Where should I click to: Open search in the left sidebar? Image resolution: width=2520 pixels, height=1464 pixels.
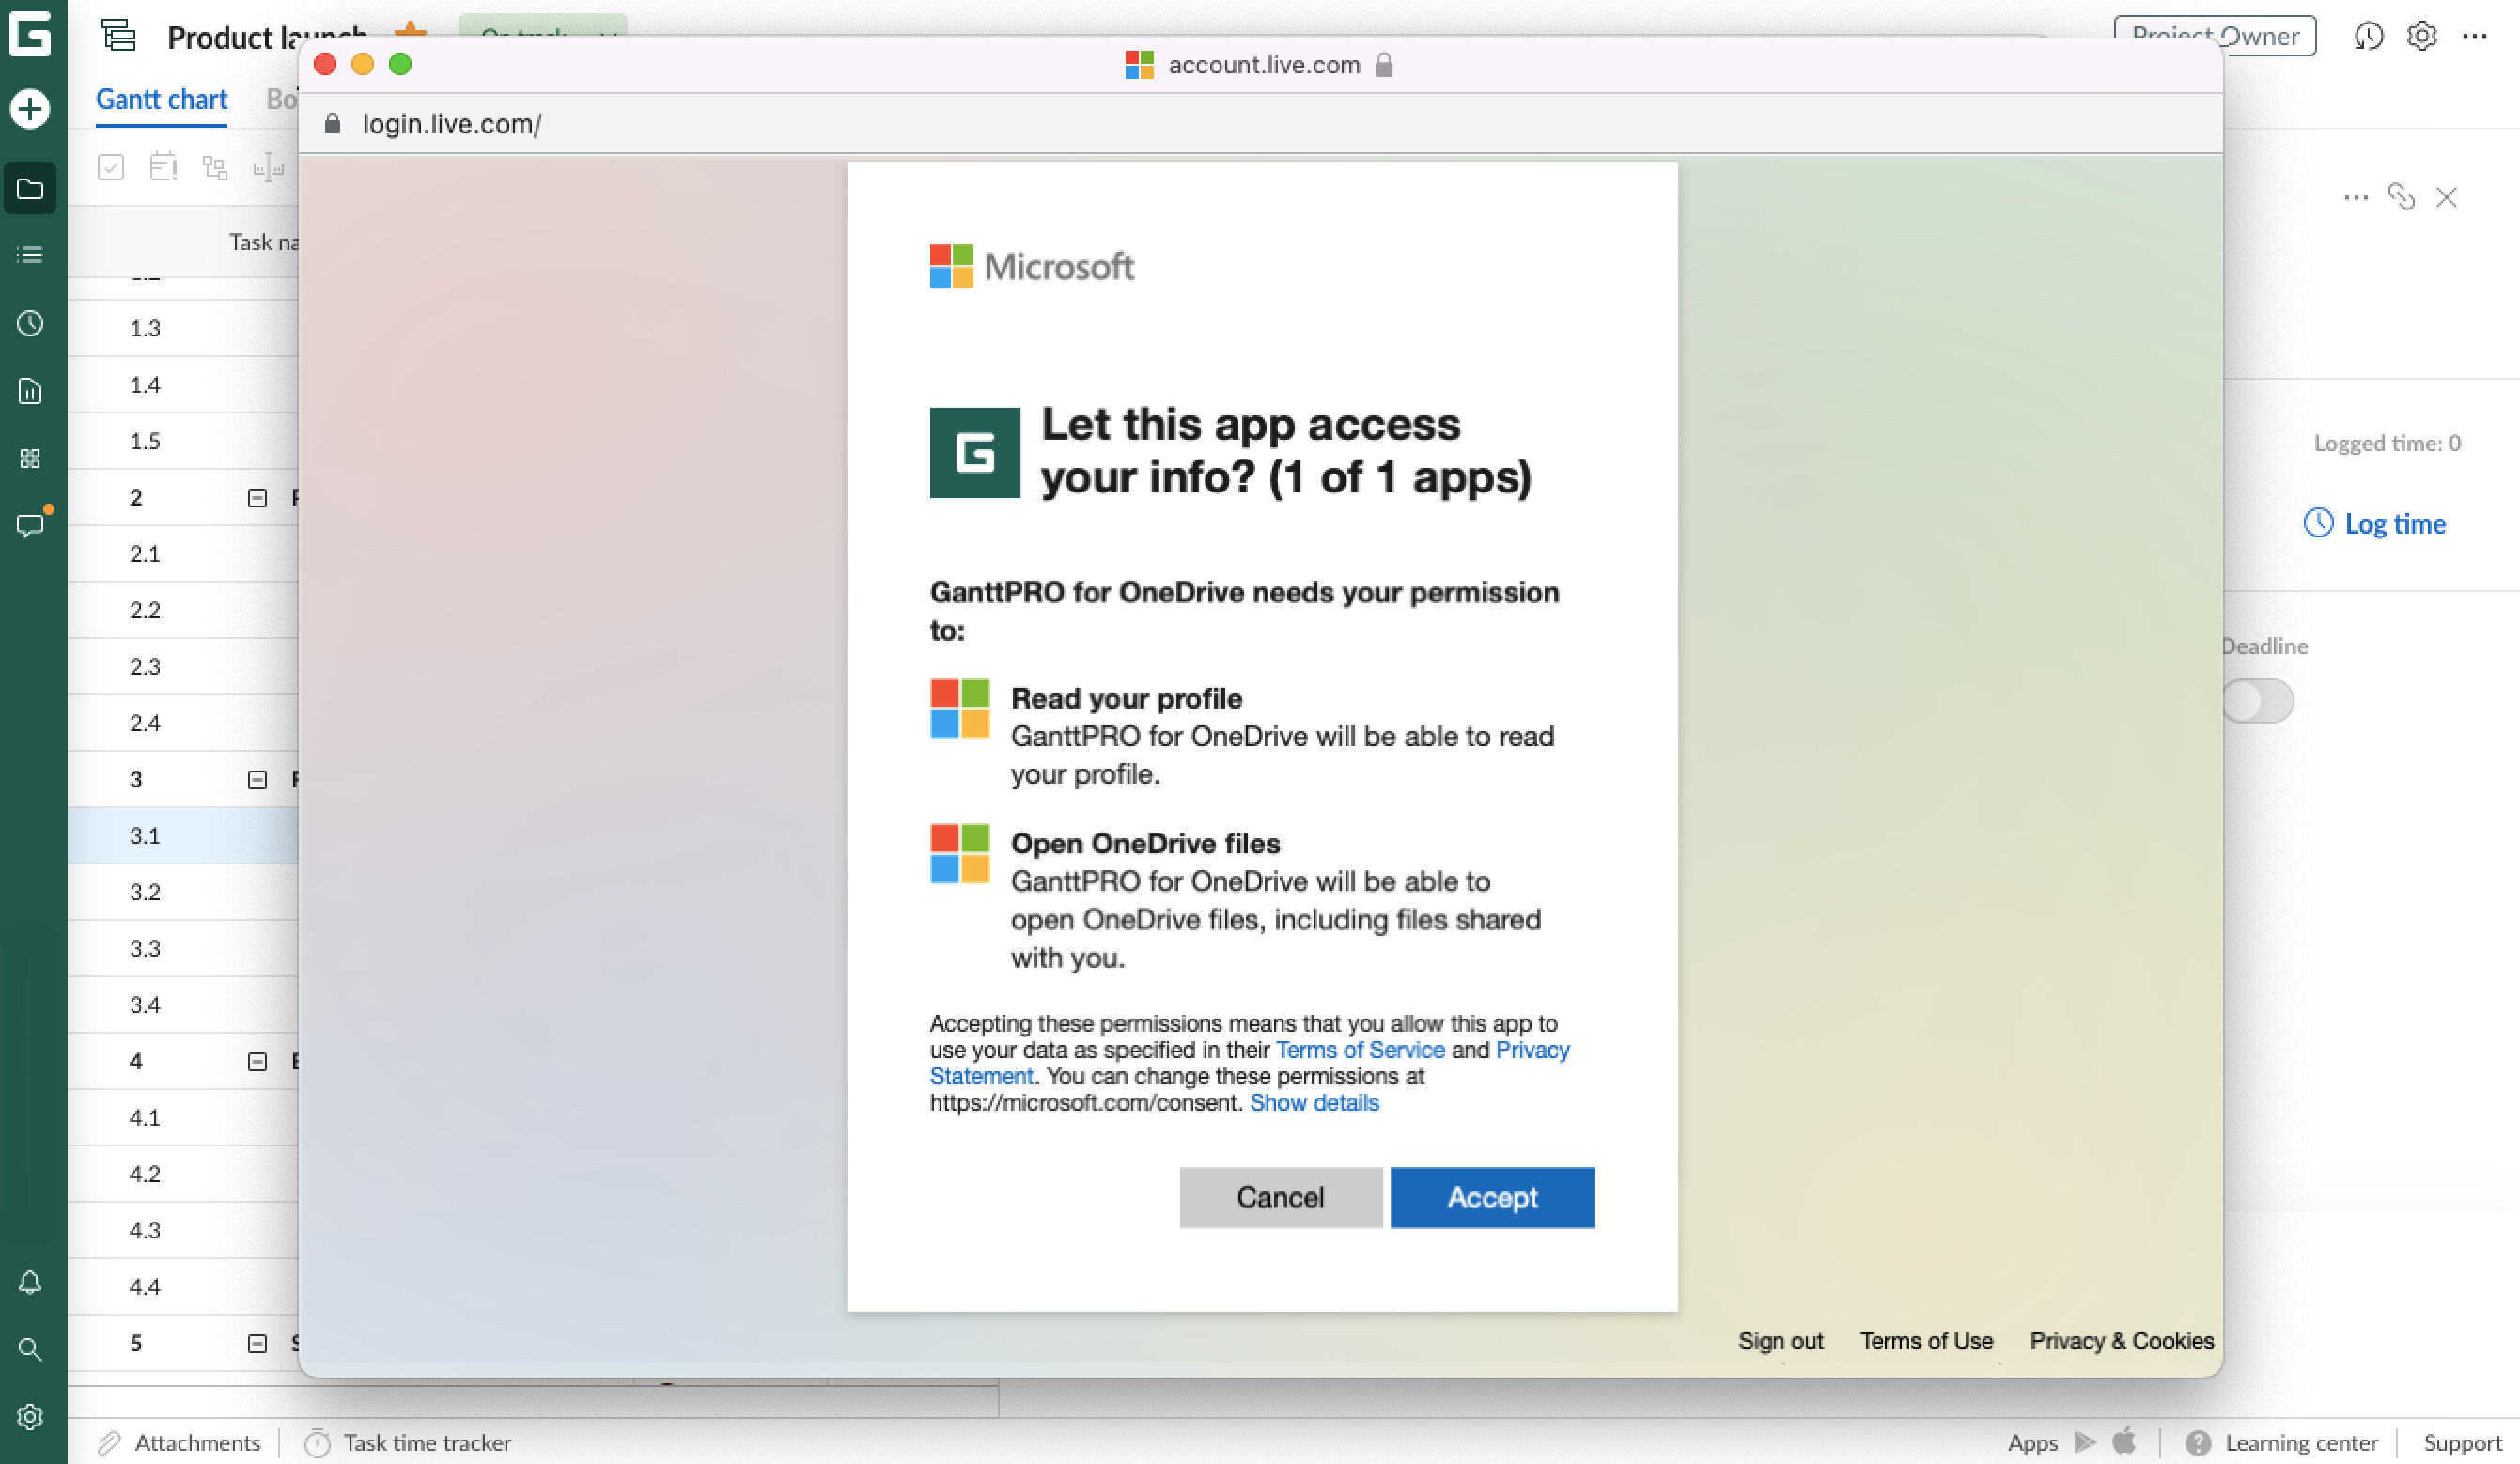coord(30,1350)
